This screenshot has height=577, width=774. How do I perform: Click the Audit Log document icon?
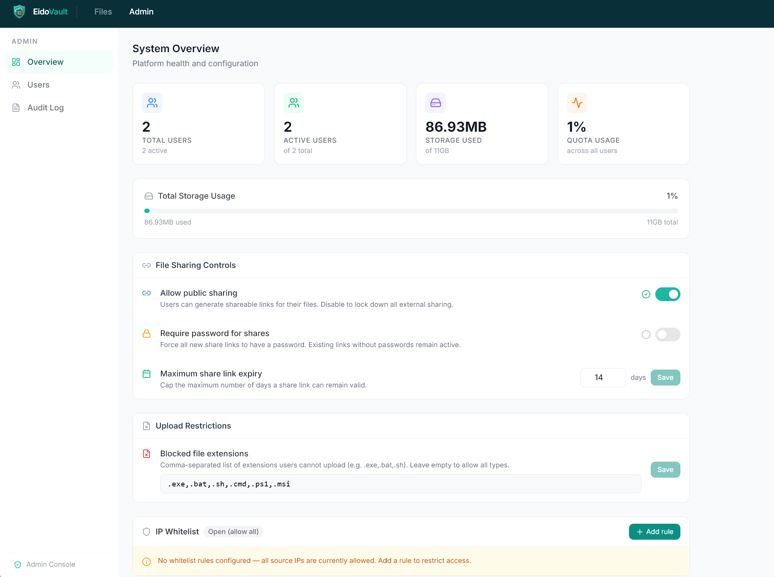point(16,108)
